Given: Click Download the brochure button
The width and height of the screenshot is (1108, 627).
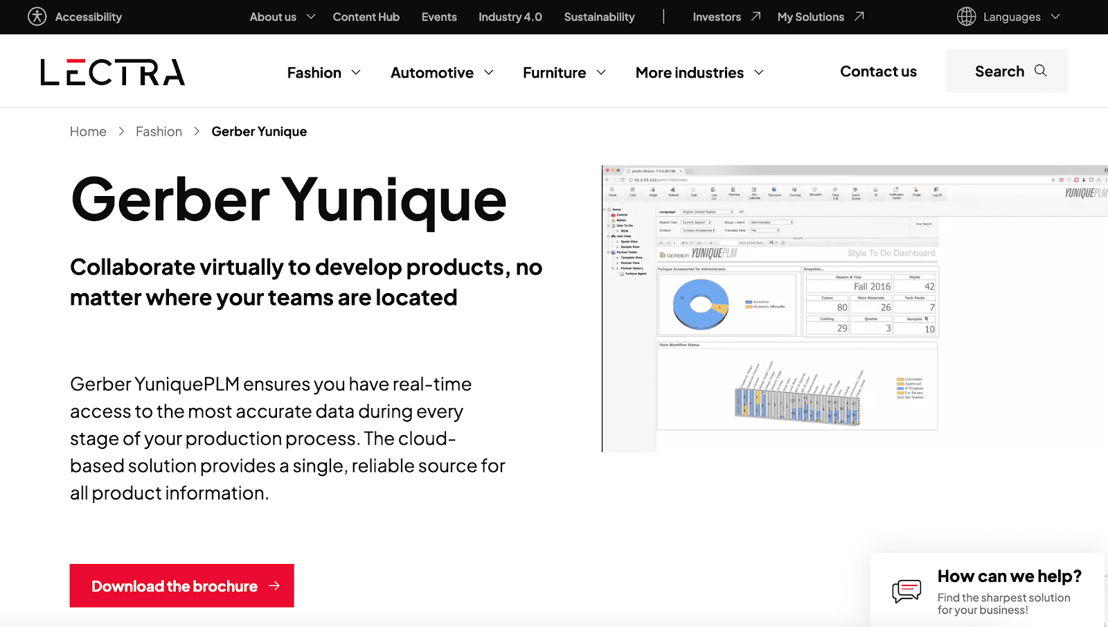Looking at the screenshot, I should pos(182,585).
